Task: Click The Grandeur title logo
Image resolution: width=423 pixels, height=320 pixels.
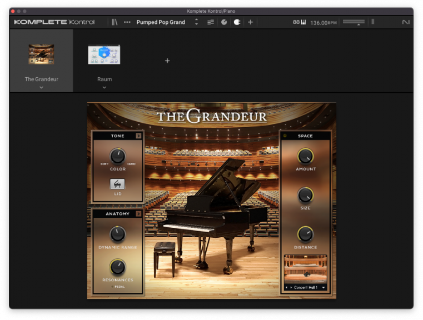Action: click(x=211, y=116)
